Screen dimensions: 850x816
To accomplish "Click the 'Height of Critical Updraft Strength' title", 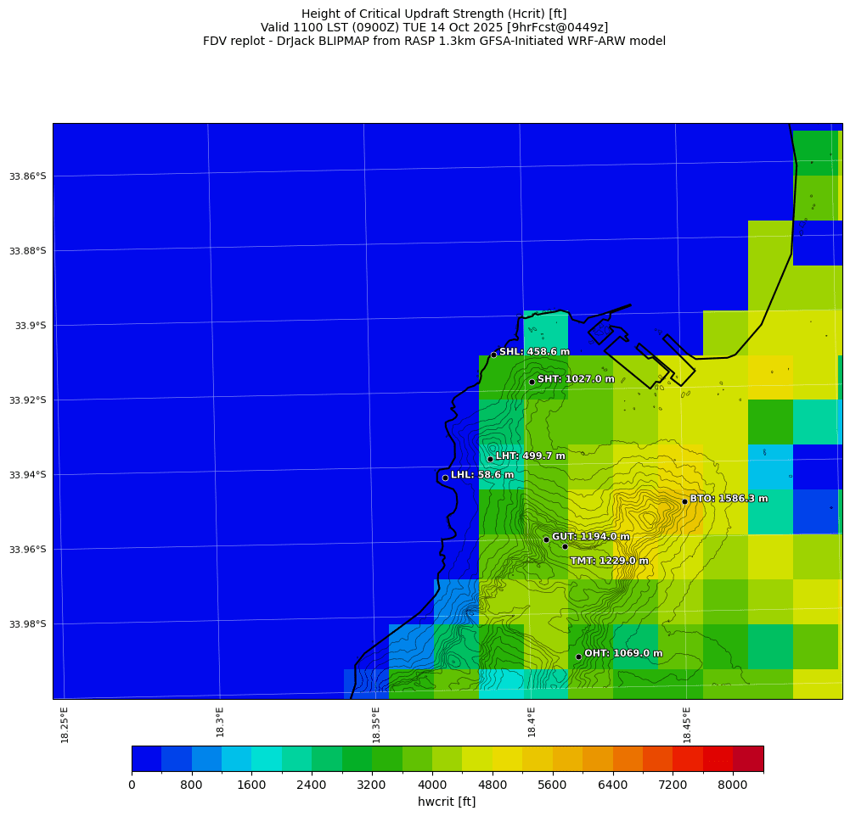I will tap(434, 14).
